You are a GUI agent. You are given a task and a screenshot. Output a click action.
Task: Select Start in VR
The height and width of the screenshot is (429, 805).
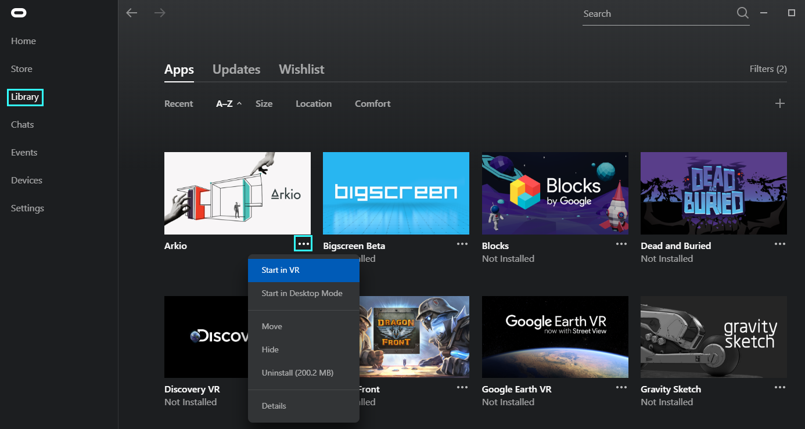(x=304, y=271)
